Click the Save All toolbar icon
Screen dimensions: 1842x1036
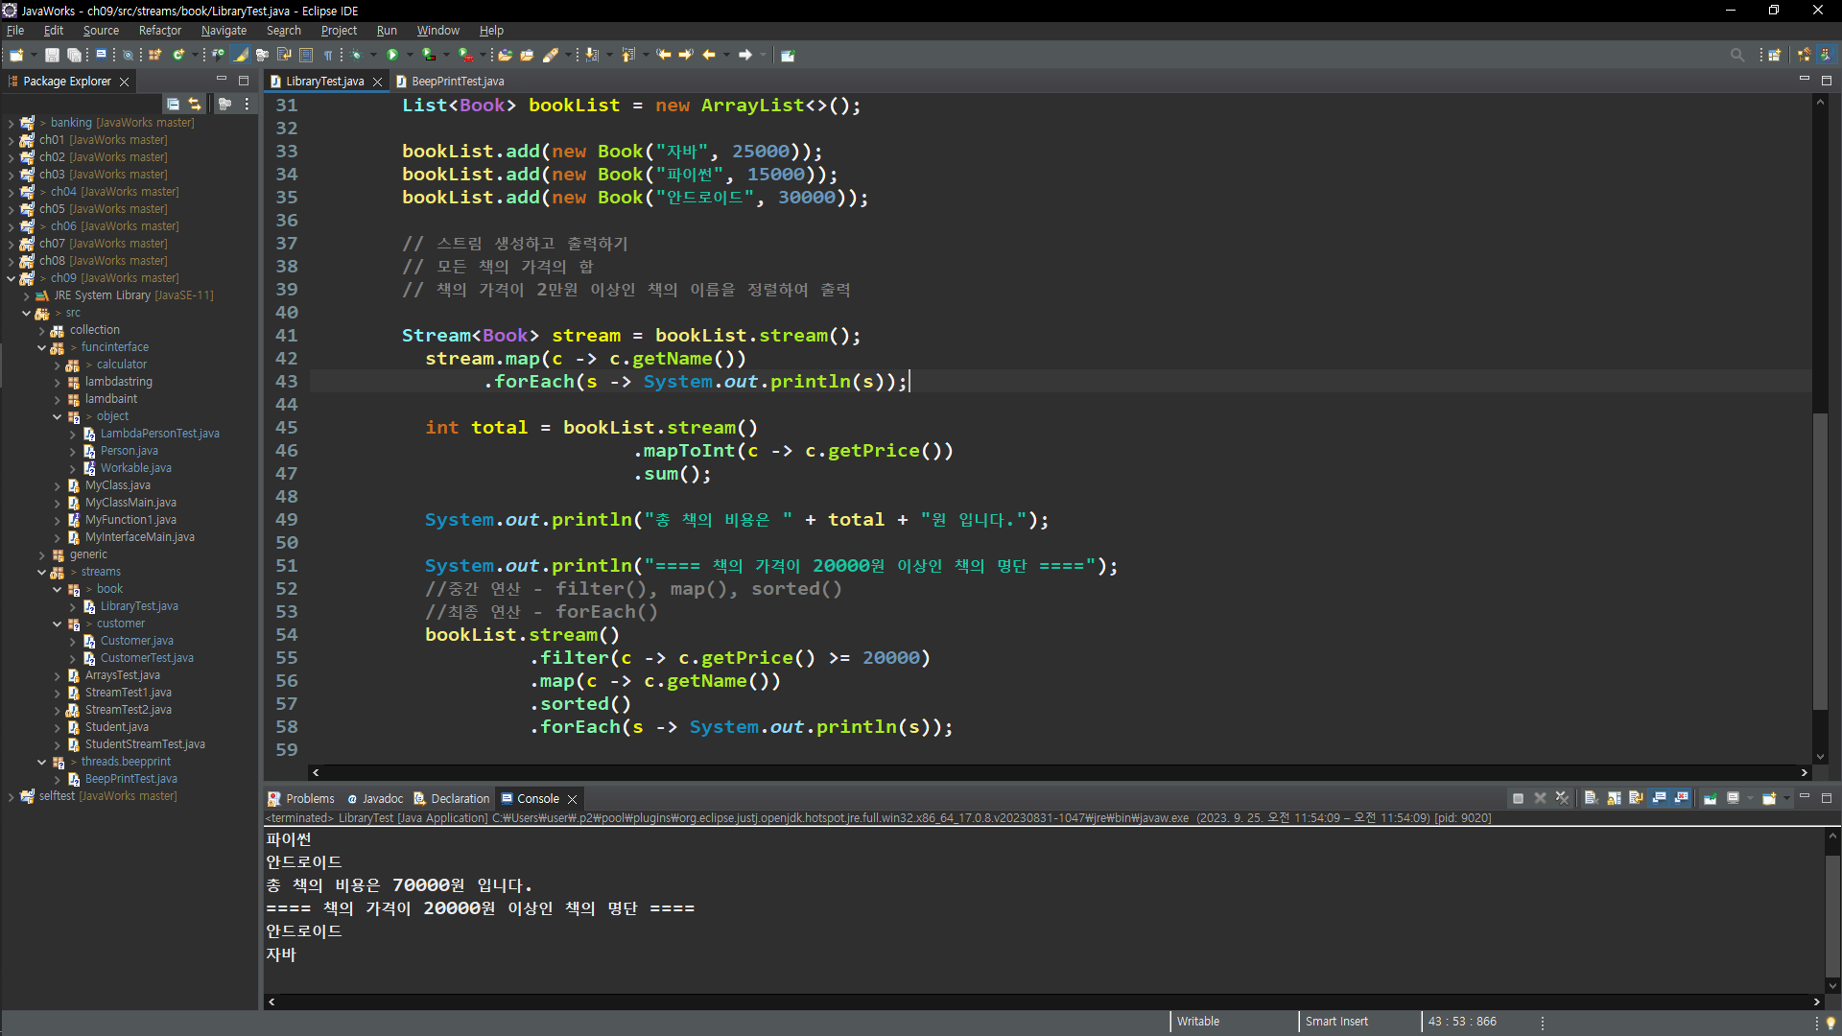[74, 55]
